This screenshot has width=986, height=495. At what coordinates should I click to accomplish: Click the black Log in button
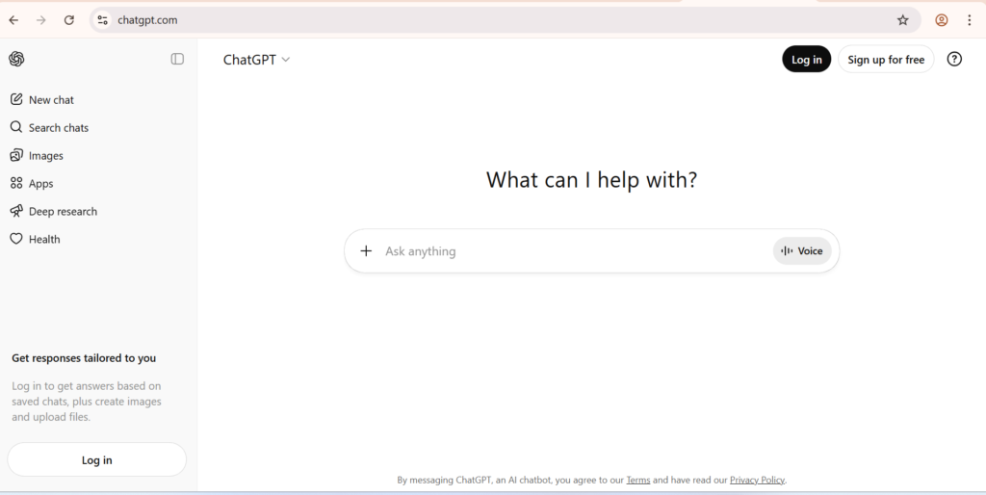tap(806, 60)
